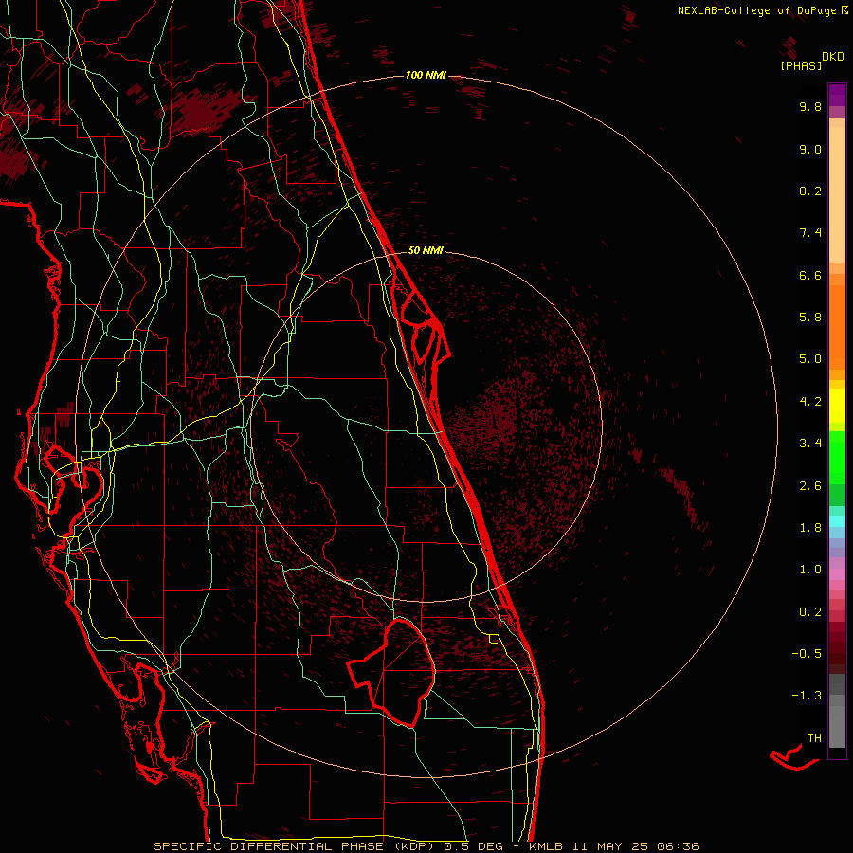Click the 9.0 scale value
Viewport: 853px width, 853px height.
pyautogui.click(x=810, y=149)
